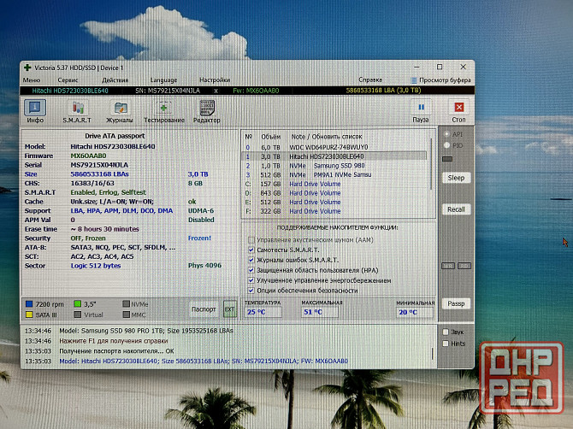Image resolution: width=573 pixels, height=429 pixels.
Task: Open the Действия menu
Action: tap(115, 80)
